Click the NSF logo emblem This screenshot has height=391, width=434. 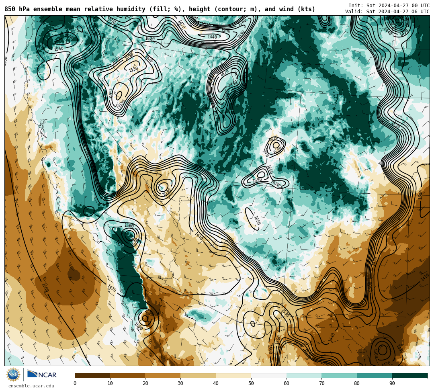click(x=13, y=375)
